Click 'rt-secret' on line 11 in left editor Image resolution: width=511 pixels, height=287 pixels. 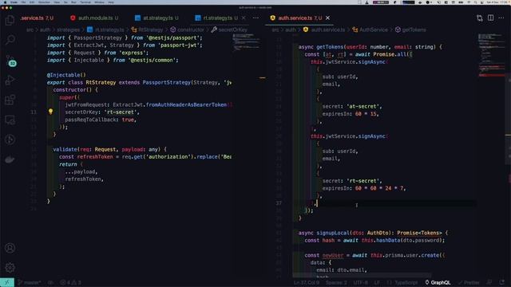(121, 112)
